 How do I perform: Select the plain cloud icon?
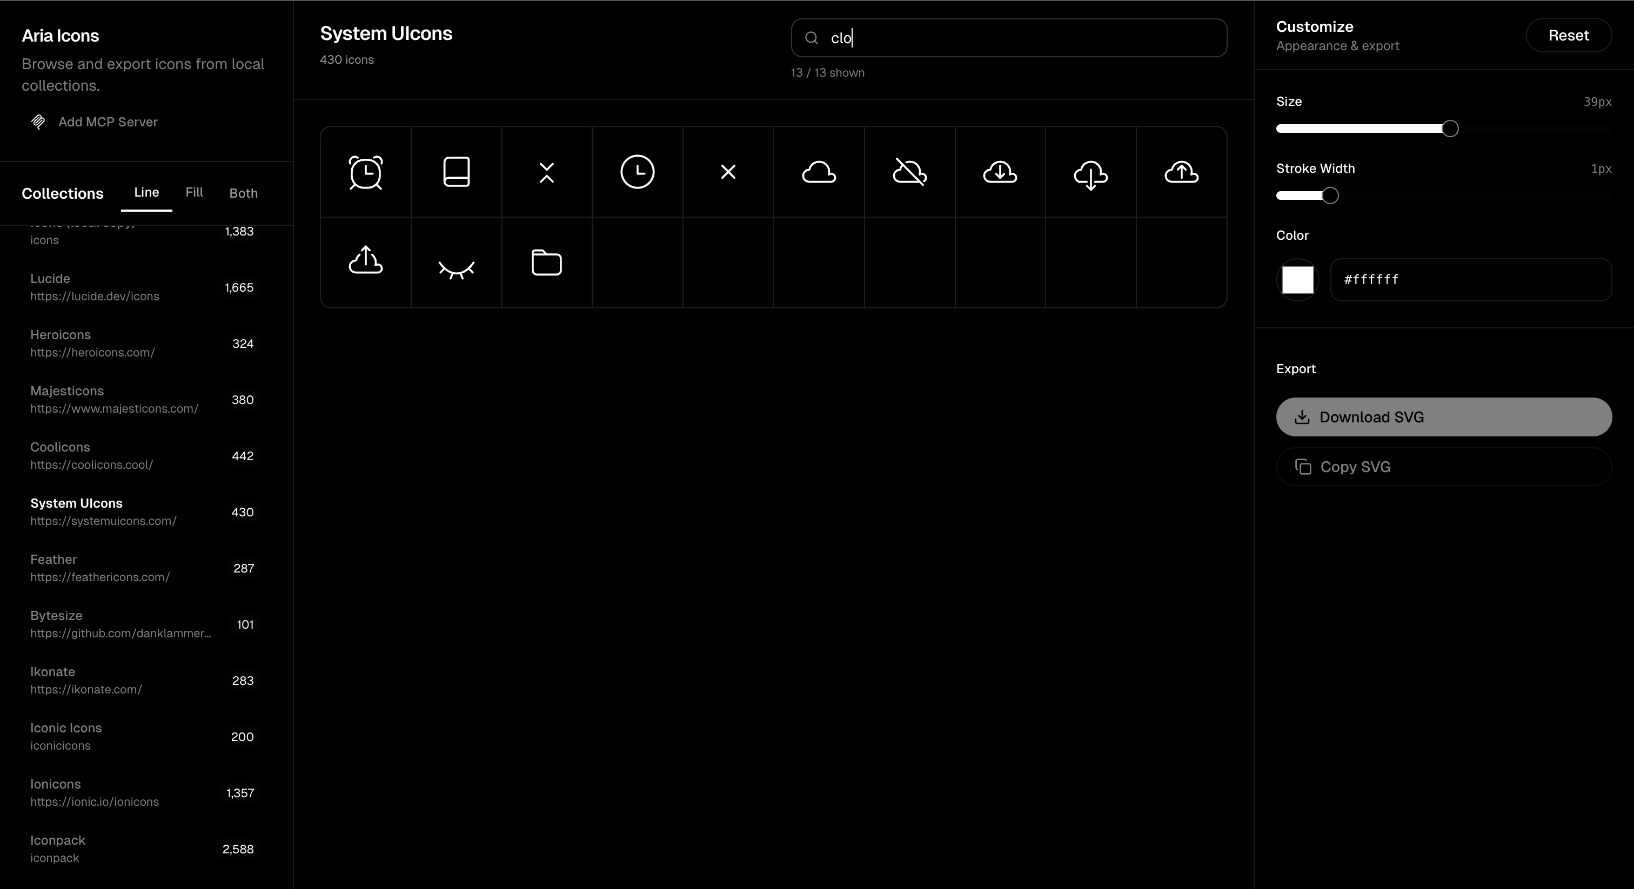tap(818, 172)
